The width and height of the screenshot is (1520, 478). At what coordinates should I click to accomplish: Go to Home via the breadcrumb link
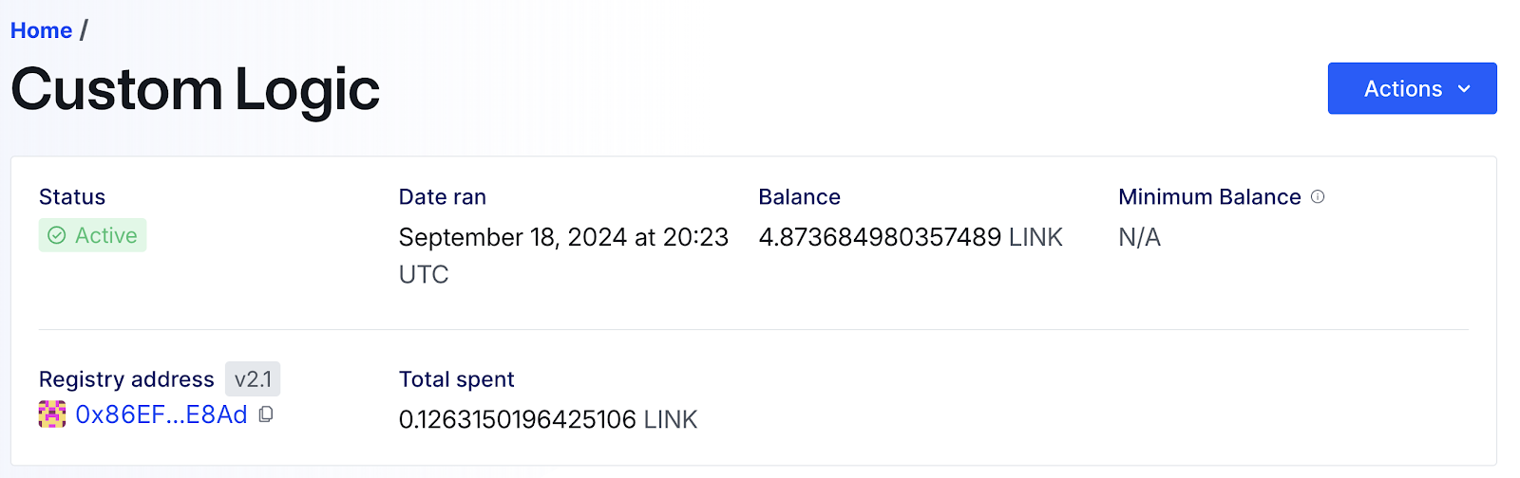coord(41,30)
